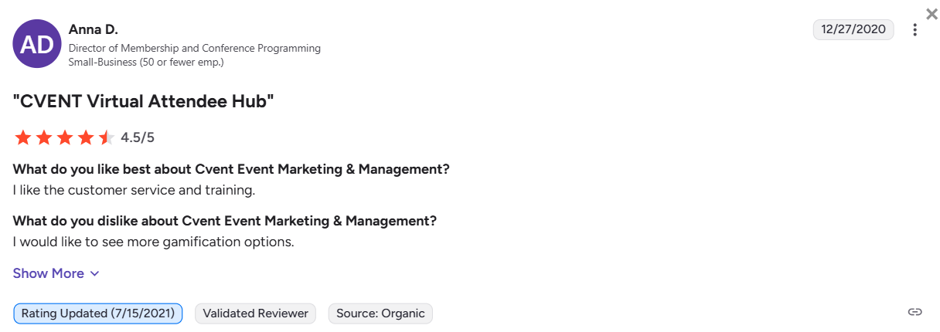The height and width of the screenshot is (332, 940).
Task: Click the first rating star
Action: click(22, 138)
